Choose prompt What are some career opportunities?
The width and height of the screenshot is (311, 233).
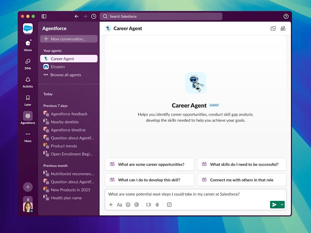[x=150, y=164]
